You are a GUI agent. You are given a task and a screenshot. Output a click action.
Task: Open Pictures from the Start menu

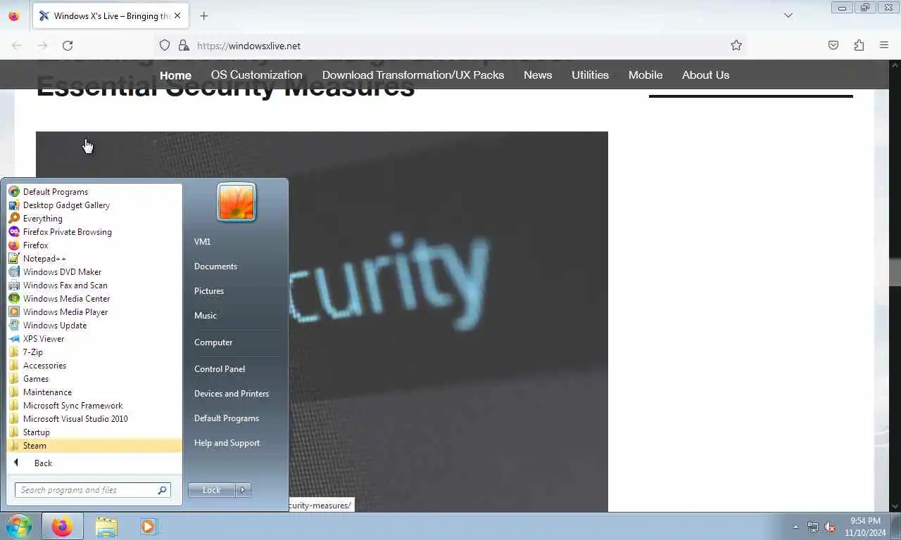236,291
